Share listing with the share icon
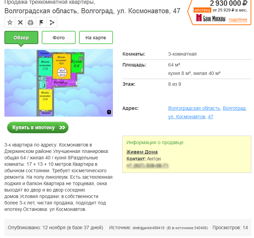Image resolution: width=254 pixels, height=238 pixels. point(52,22)
